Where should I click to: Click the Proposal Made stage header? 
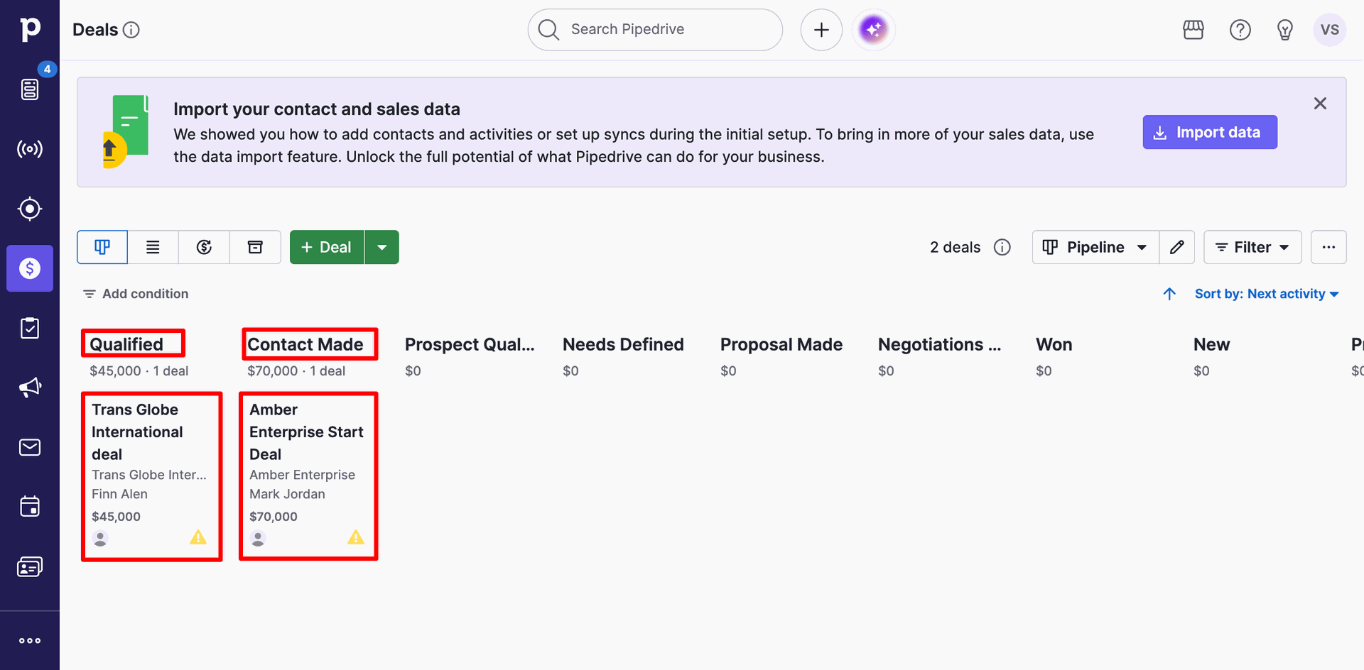coord(781,344)
